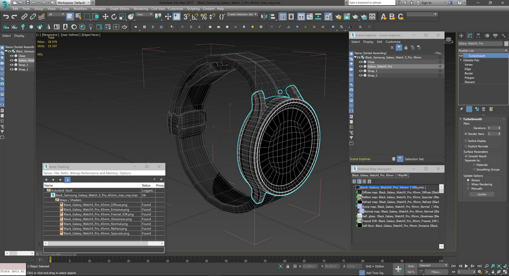Toggle Maximize Viewport icon
Screen dimensions: 509x276
pyautogui.click(x=505, y=272)
